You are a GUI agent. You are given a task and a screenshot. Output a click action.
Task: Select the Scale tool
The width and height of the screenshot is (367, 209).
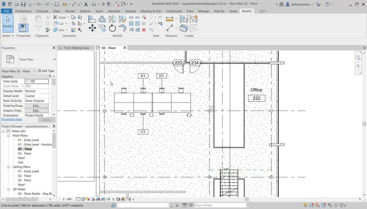[x=137, y=23]
